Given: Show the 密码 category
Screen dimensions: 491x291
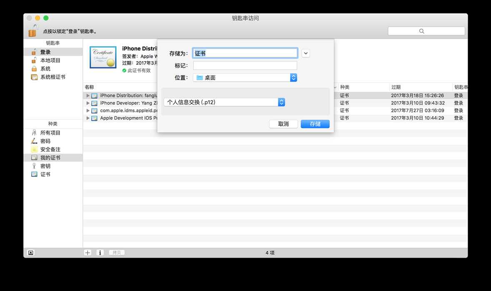Looking at the screenshot, I should pyautogui.click(x=53, y=141).
